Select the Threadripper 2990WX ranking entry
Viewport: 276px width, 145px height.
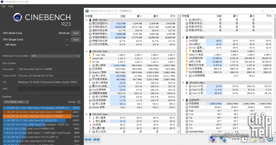point(41,108)
